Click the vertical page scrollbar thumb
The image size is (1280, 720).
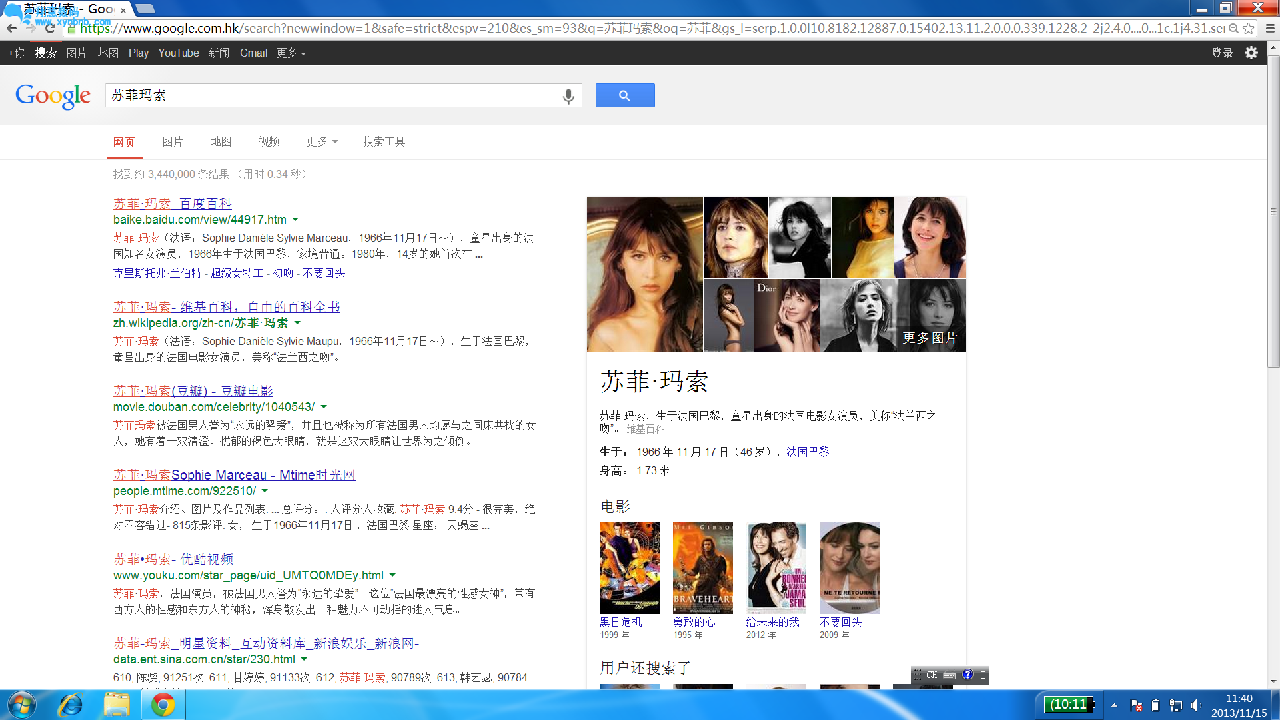[x=1273, y=211]
